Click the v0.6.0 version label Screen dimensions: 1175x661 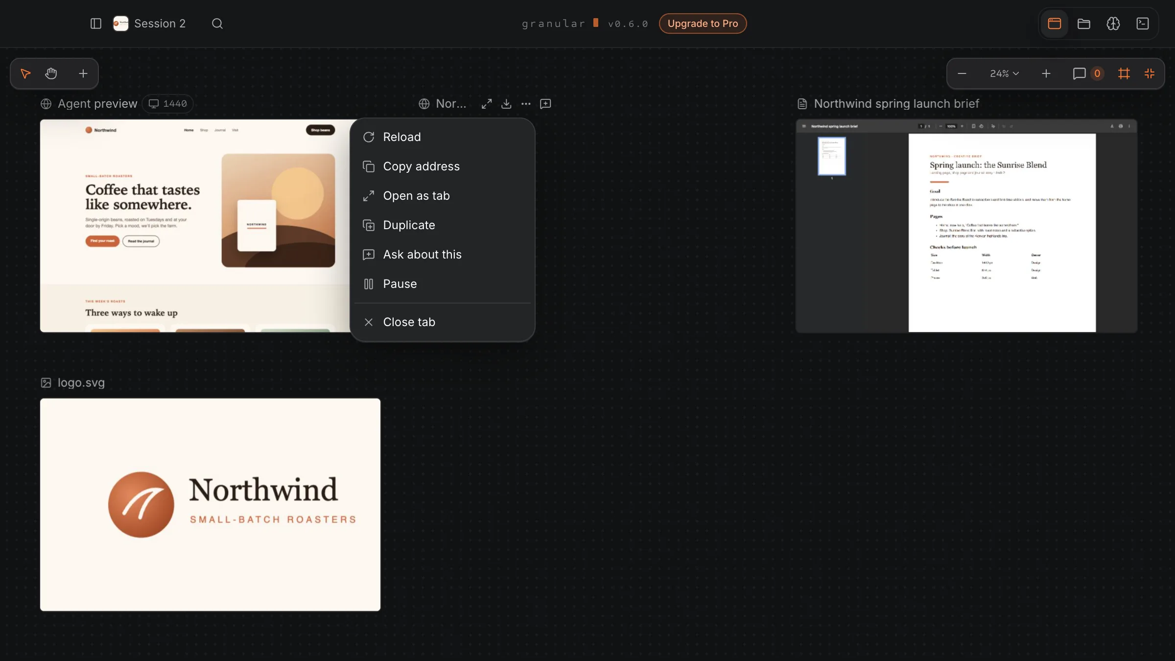(628, 24)
